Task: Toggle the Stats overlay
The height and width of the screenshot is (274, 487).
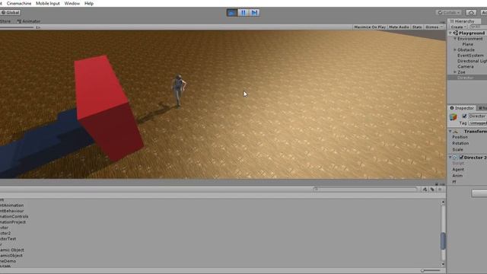Action: [417, 27]
